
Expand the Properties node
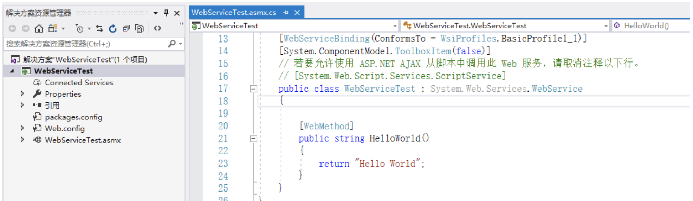[22, 94]
